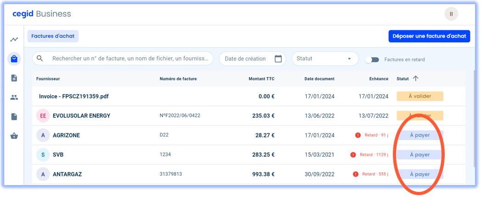
Task: Focus the invoice search input field
Action: click(123, 59)
